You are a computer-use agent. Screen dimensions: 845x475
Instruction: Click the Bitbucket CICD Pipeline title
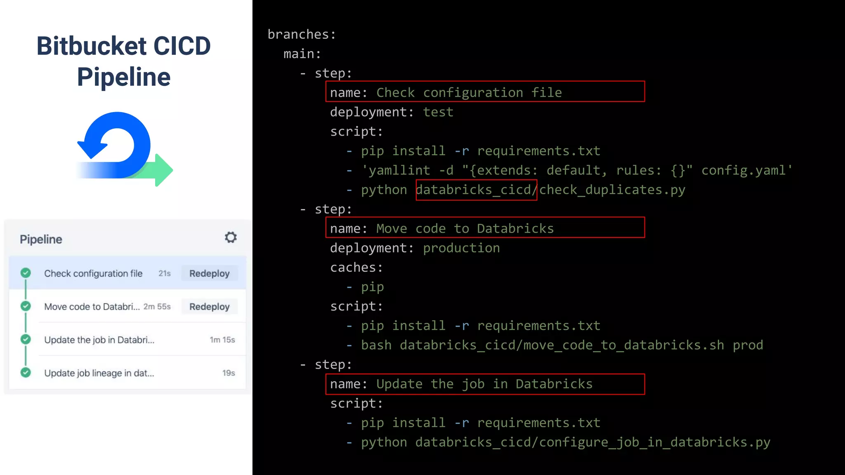(124, 61)
